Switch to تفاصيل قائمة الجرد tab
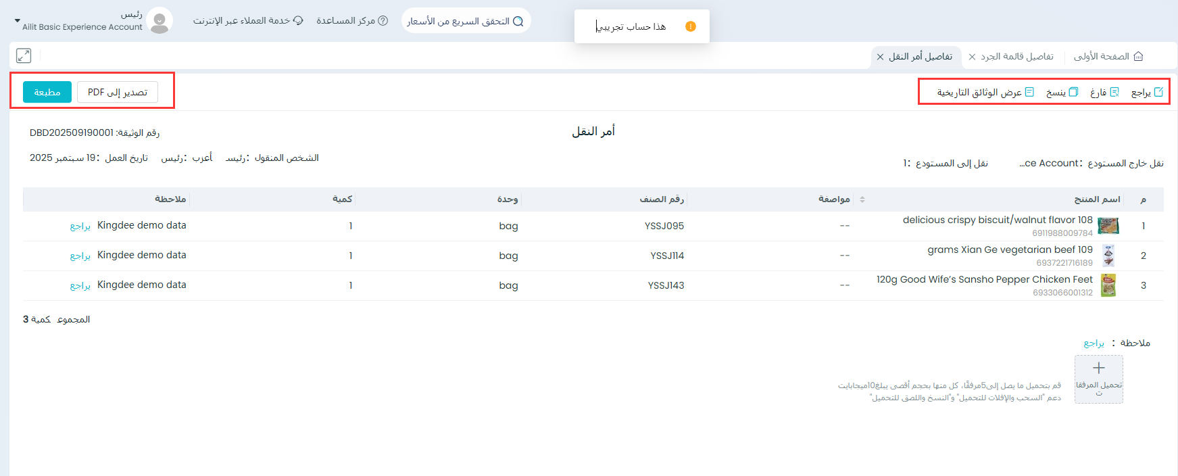This screenshot has width=1178, height=476. (1016, 56)
